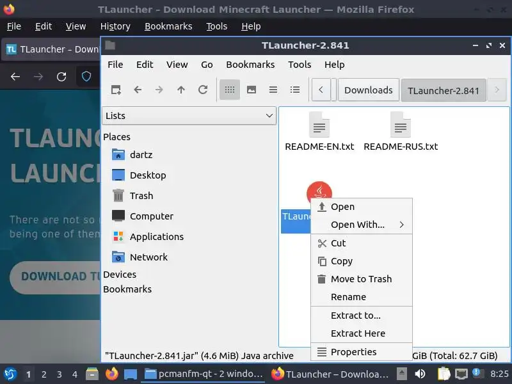Open Applications in Places sidebar
The width and height of the screenshot is (512, 384).
(x=148, y=236)
